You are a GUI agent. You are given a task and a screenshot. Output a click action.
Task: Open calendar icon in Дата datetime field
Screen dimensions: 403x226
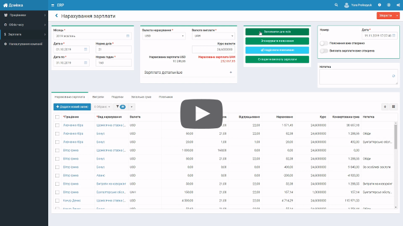393,35
